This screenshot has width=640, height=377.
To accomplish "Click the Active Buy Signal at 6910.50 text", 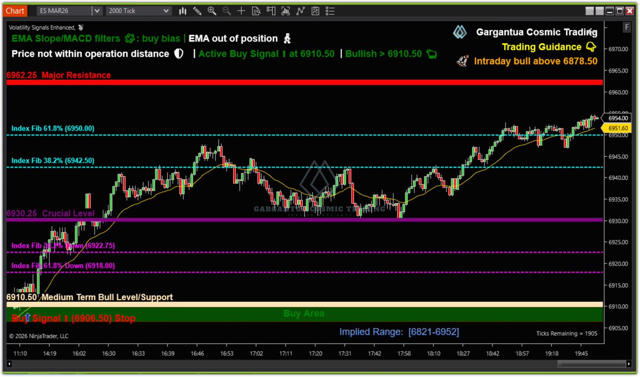I will 266,54.
